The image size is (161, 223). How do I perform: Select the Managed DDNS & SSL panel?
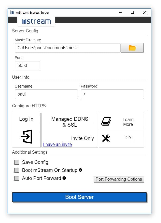click(70, 126)
